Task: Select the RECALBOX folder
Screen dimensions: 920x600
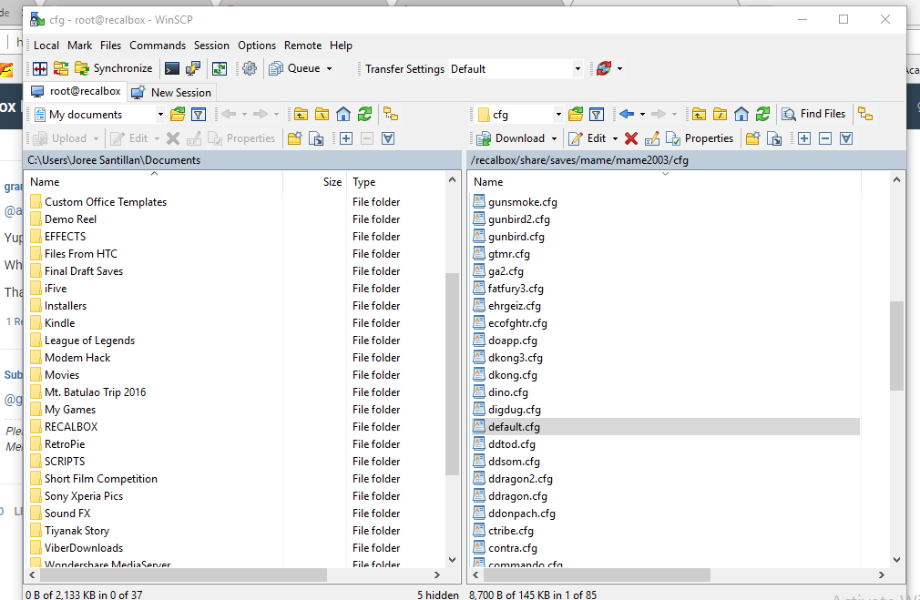Action: [71, 427]
